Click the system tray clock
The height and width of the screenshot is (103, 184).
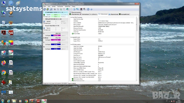tap(179, 101)
